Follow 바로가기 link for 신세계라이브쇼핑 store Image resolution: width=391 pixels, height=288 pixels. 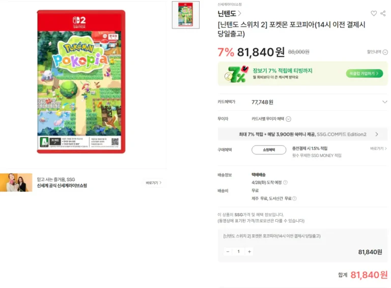click(x=154, y=182)
